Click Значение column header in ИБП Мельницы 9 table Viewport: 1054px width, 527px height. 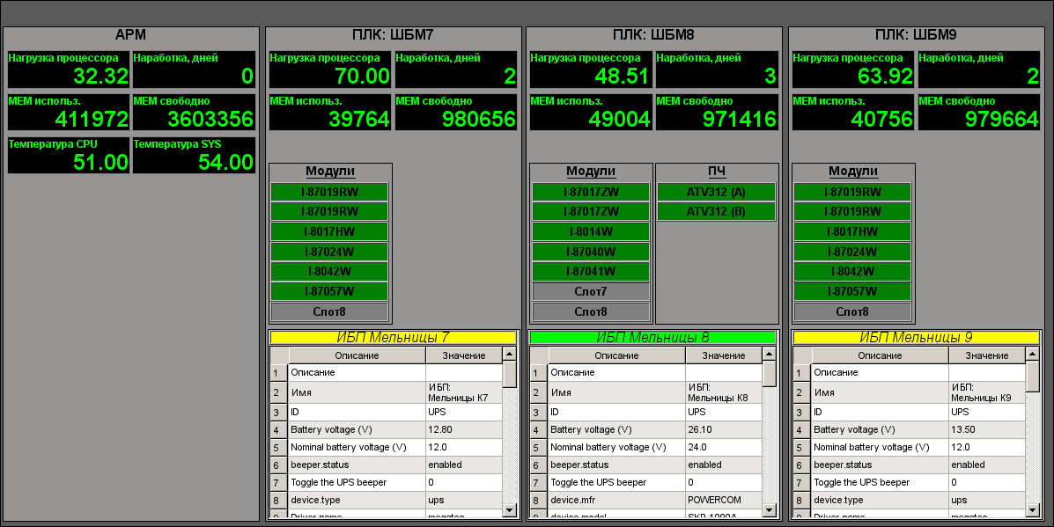pos(986,355)
